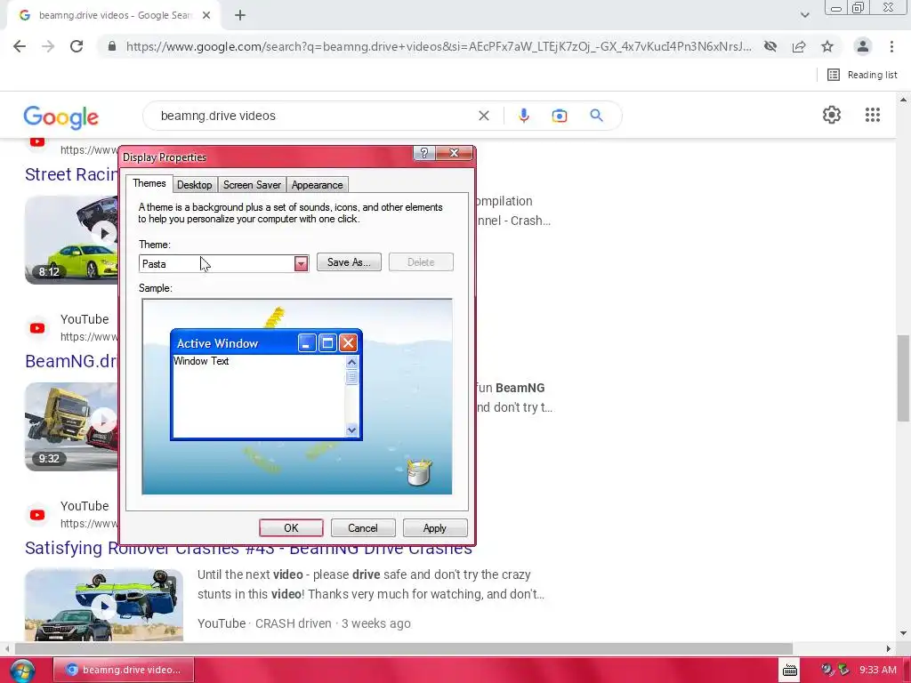Click Save As in Display Properties
The width and height of the screenshot is (911, 683).
click(x=349, y=262)
